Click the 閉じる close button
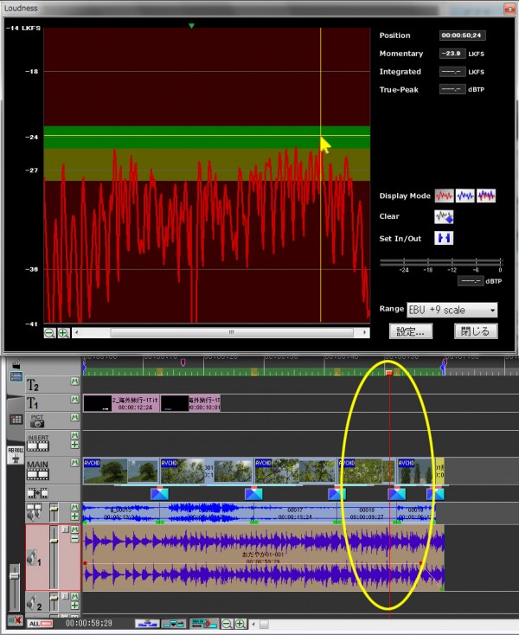Image resolution: width=519 pixels, height=635 pixels. (x=476, y=331)
